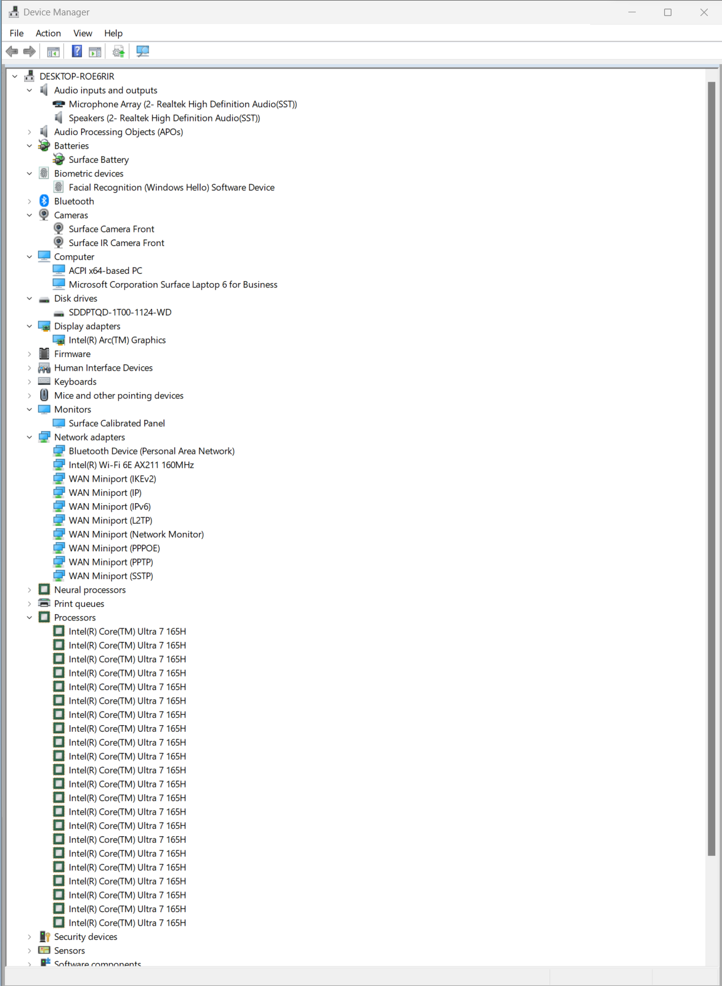Screen dimensions: 722x986
Task: Click the Print queues printer icon
Action: [44, 604]
